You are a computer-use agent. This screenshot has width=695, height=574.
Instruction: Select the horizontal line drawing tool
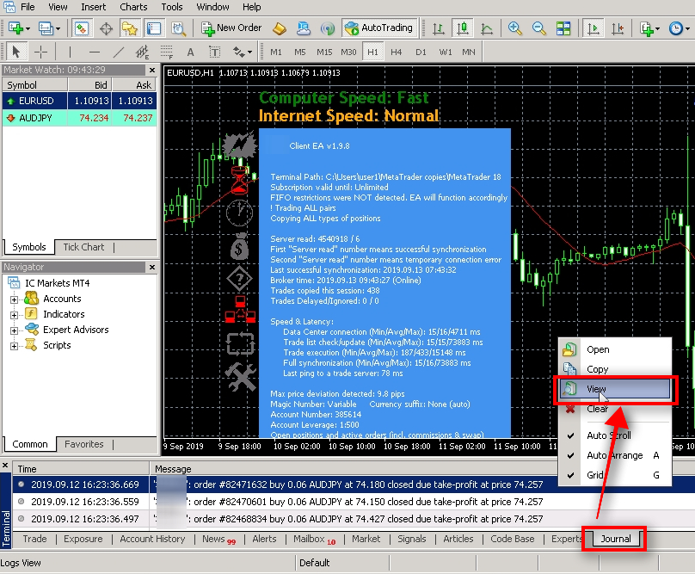[93, 52]
